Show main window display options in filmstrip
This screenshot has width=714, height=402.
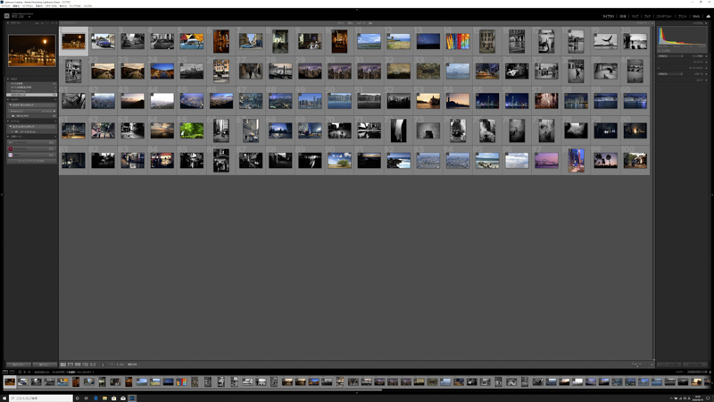[5, 372]
